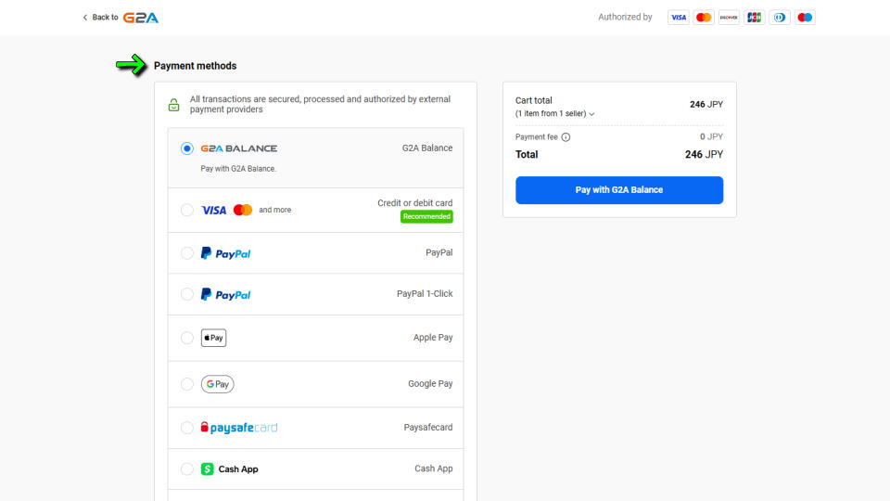Image resolution: width=890 pixels, height=501 pixels.
Task: Click the Mastercard badge in Authorized by
Action: click(704, 18)
